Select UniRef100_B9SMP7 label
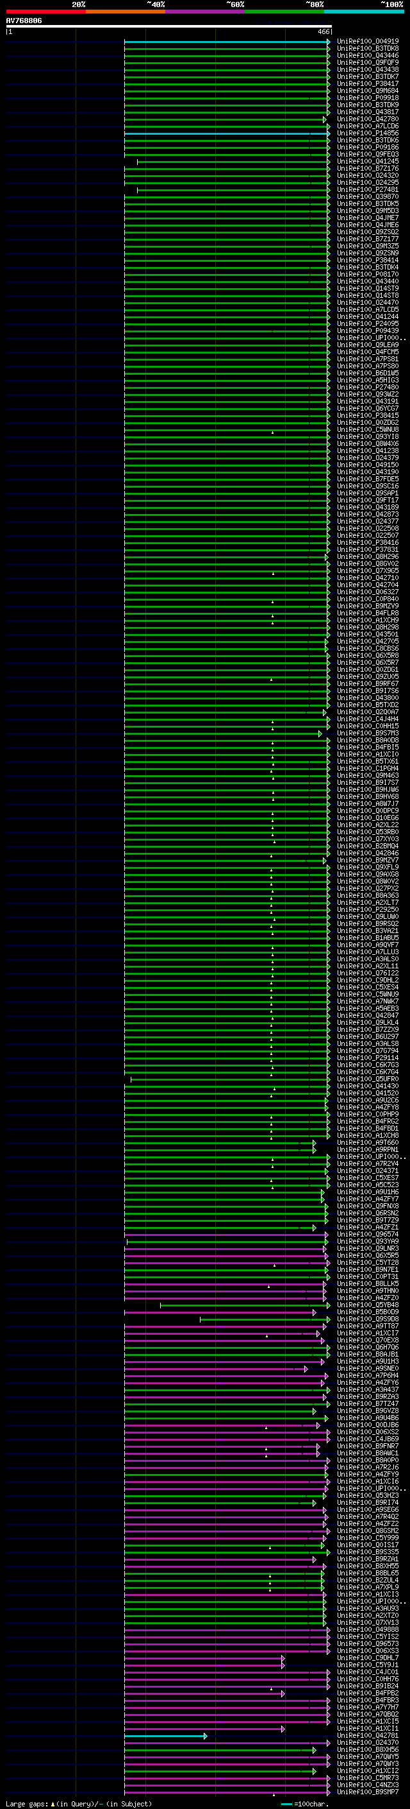The image size is (410, 1809). 368,1792
